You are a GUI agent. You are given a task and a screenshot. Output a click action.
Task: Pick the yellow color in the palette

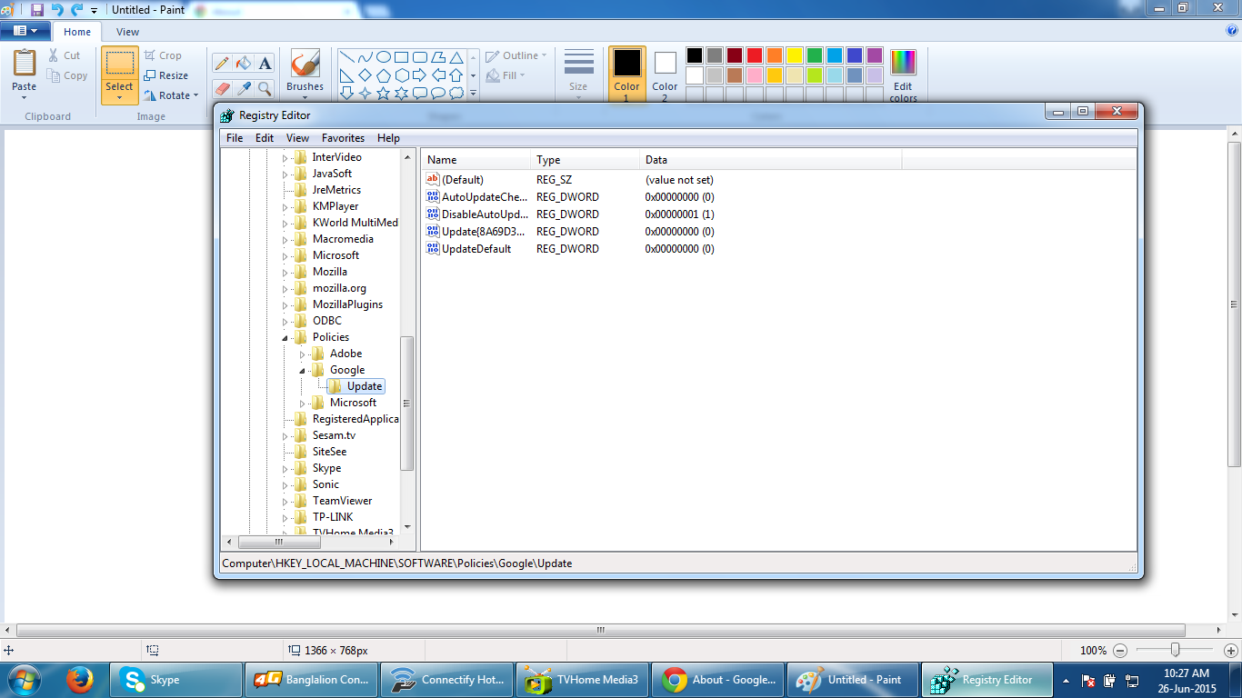pyautogui.click(x=795, y=55)
